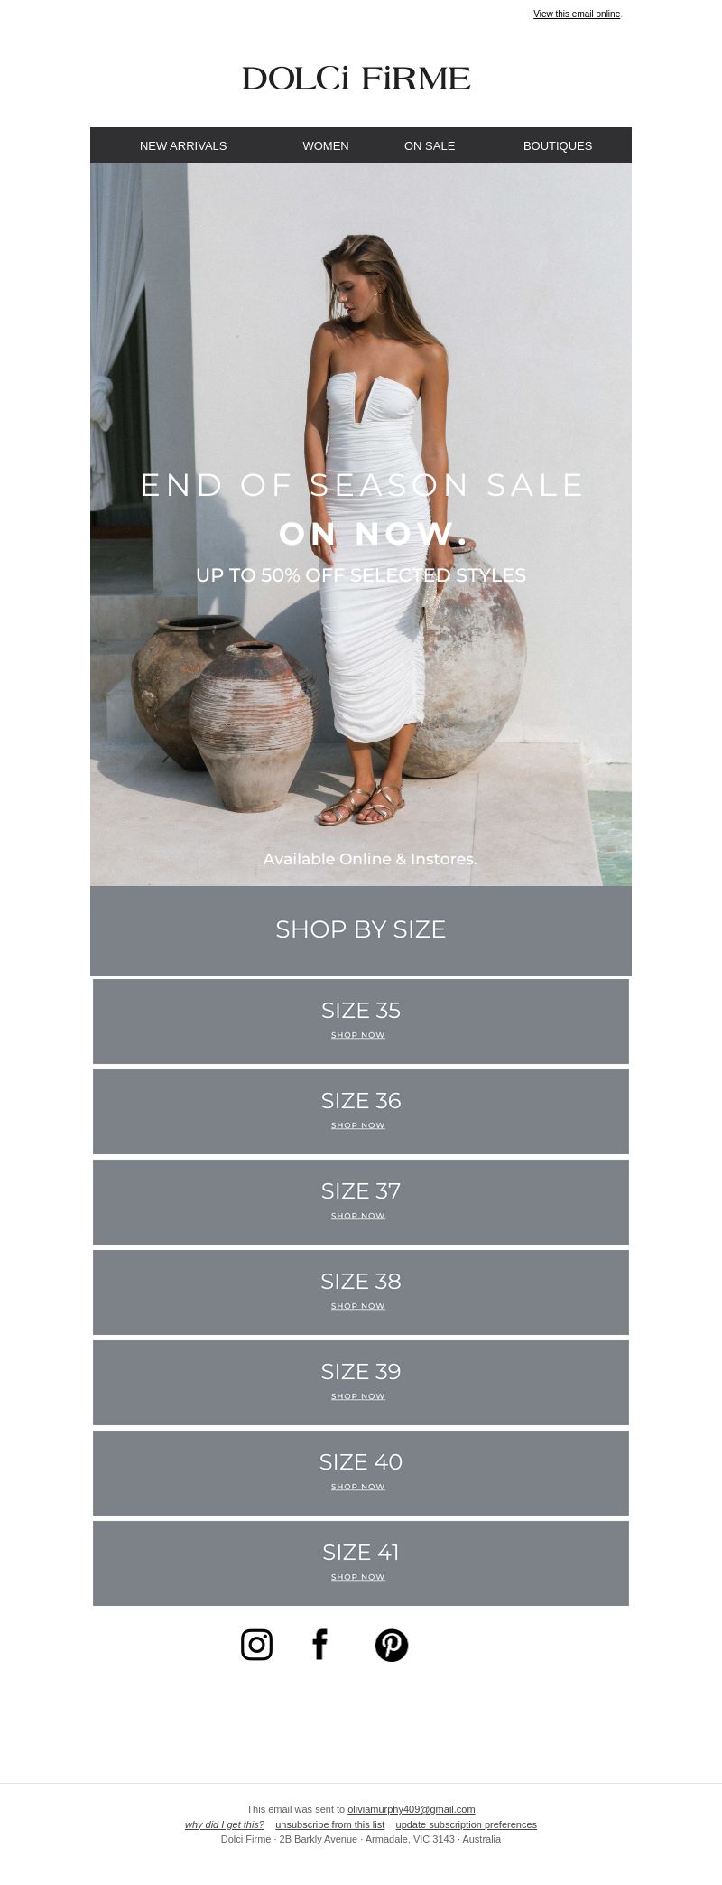Select the Size 41 banner
The width and height of the screenshot is (722, 1885).
click(361, 1563)
